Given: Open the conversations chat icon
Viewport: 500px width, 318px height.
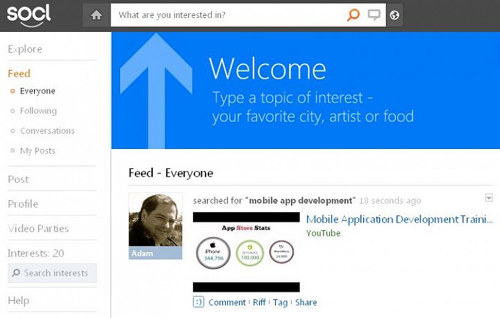Looking at the screenshot, I should (374, 15).
